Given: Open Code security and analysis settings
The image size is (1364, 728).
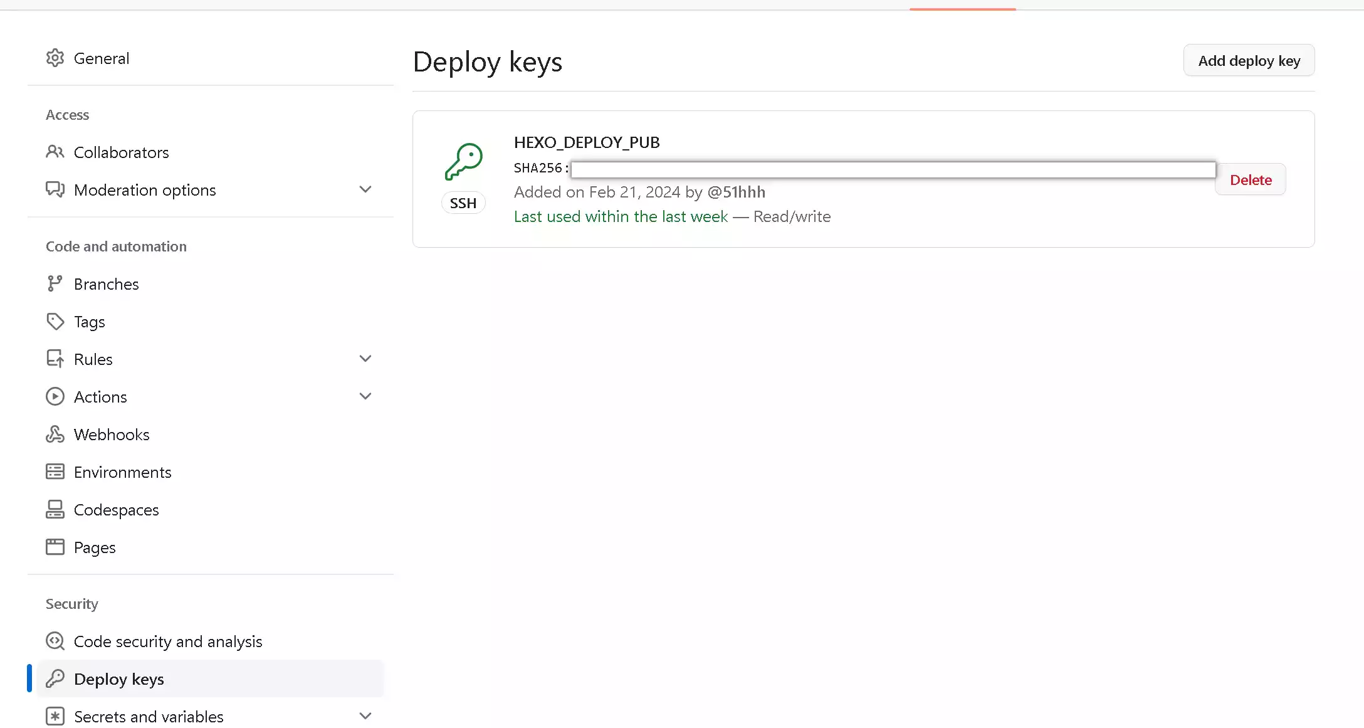Looking at the screenshot, I should click(x=168, y=641).
